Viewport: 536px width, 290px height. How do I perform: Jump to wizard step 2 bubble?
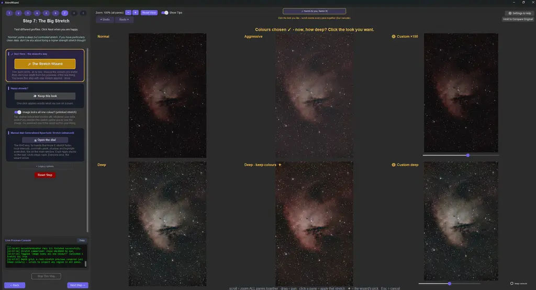coord(18,13)
